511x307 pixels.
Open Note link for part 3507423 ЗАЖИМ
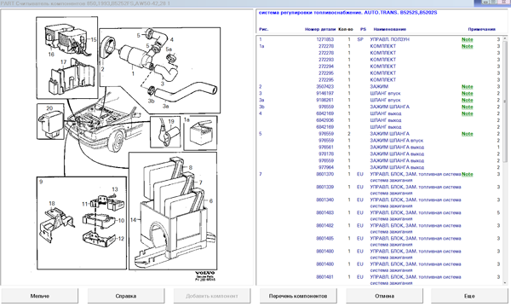(467, 87)
